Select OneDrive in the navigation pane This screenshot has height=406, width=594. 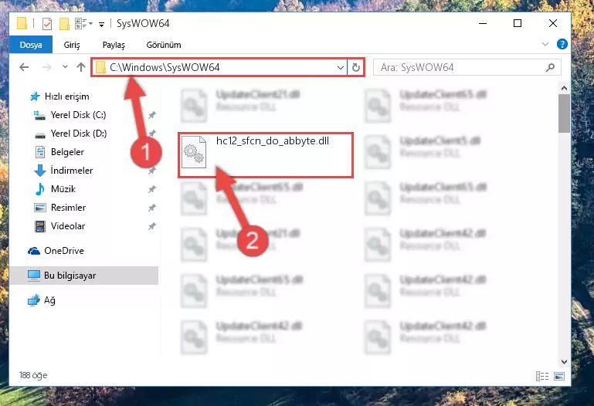click(63, 251)
